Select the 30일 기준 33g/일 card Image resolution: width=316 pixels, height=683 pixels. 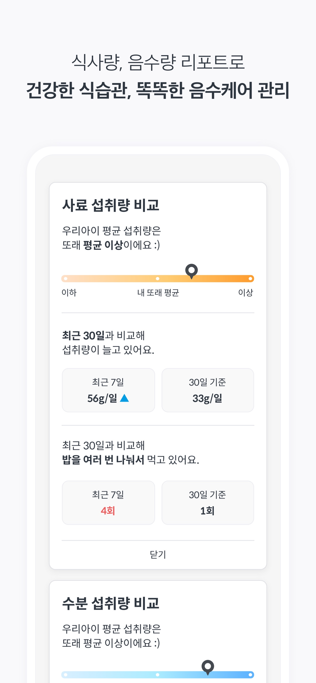(x=208, y=390)
